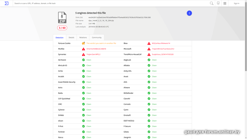Click the Fortune Cookie verdict icon

pyautogui.click(x=83, y=43)
